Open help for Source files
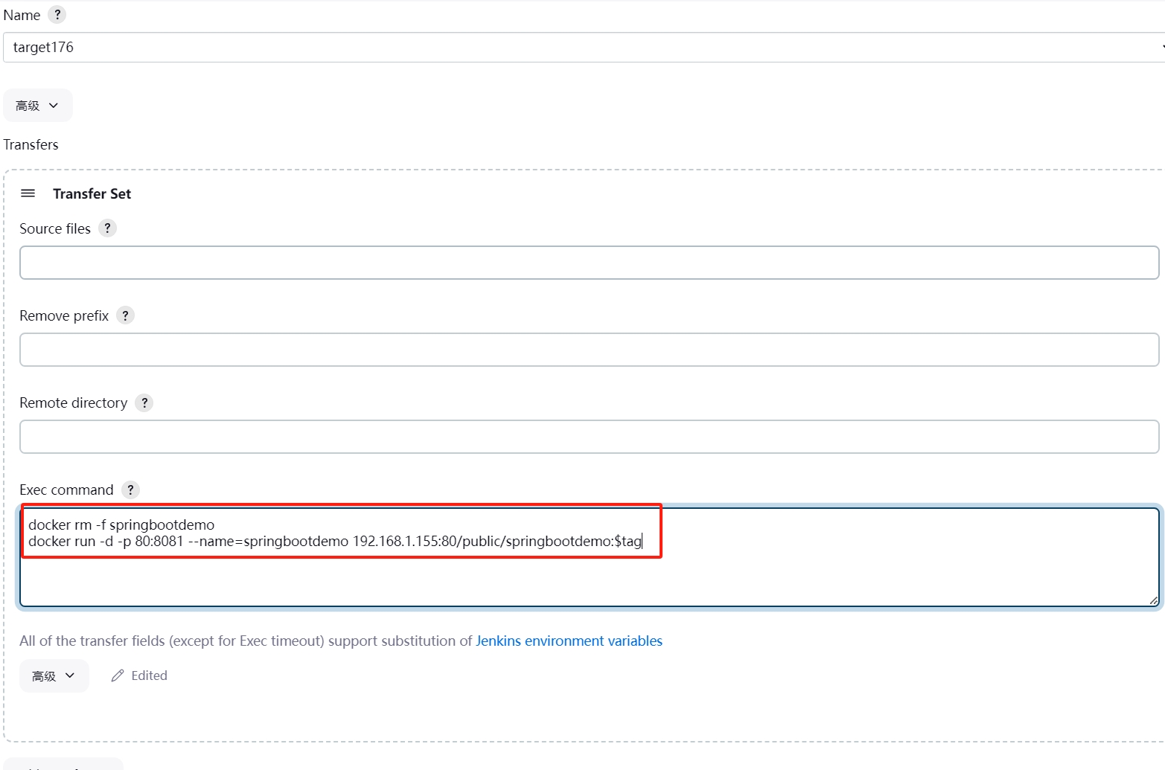 (107, 228)
